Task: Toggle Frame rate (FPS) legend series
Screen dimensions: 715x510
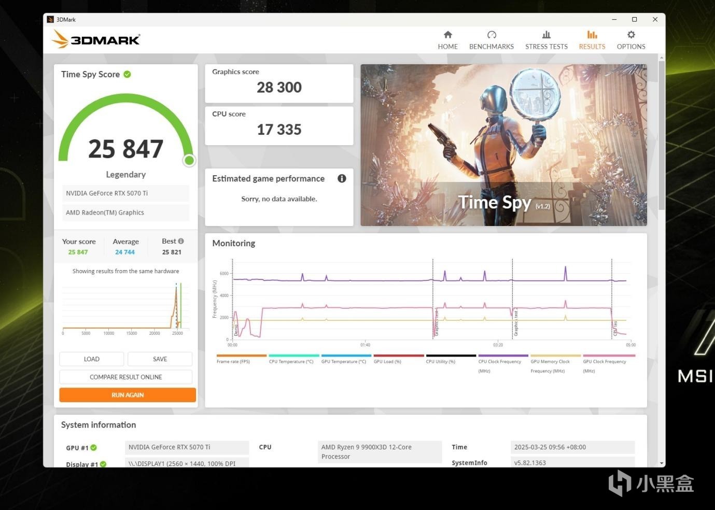Action: pyautogui.click(x=241, y=359)
